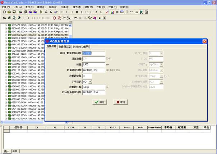
Task: Switch to the Modbus功能码 tab
Action: tap(81, 46)
